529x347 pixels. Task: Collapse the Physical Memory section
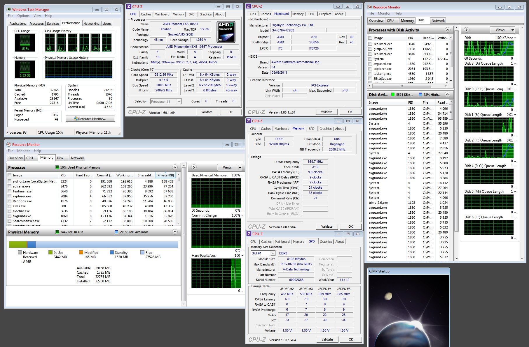(175, 232)
